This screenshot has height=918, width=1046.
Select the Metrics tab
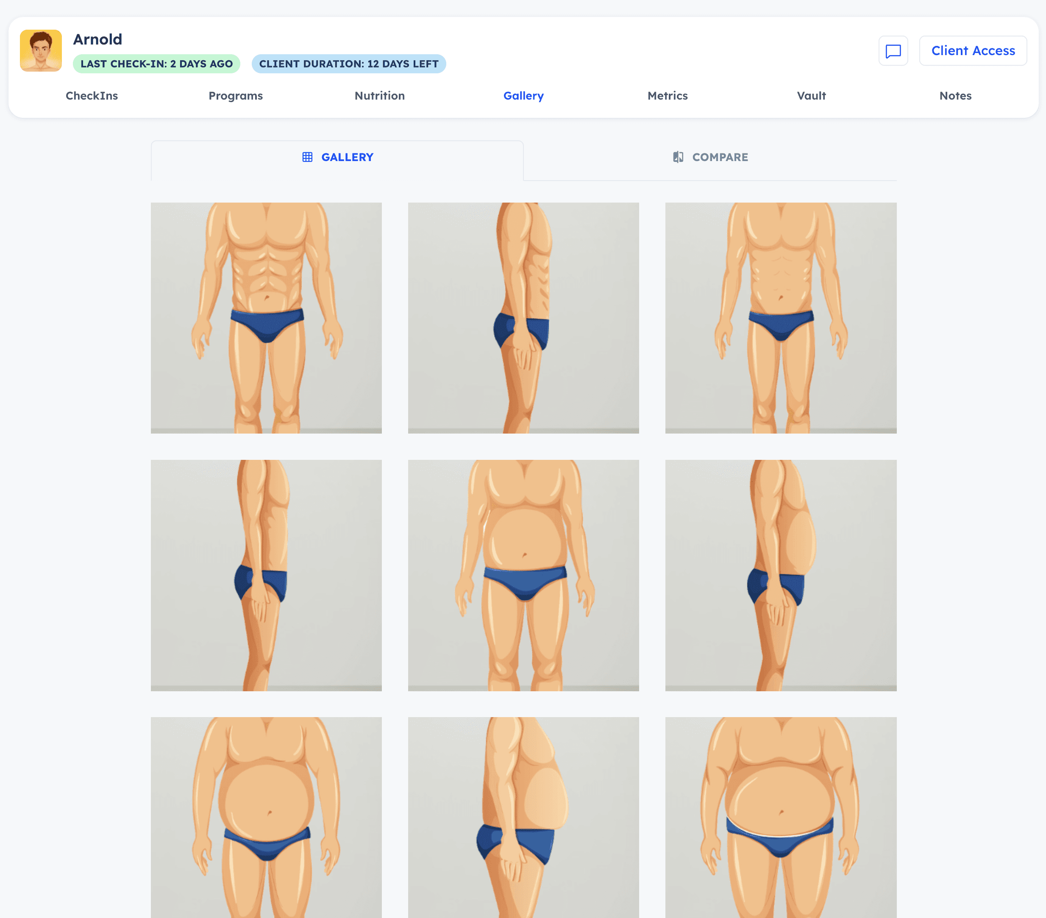point(667,96)
